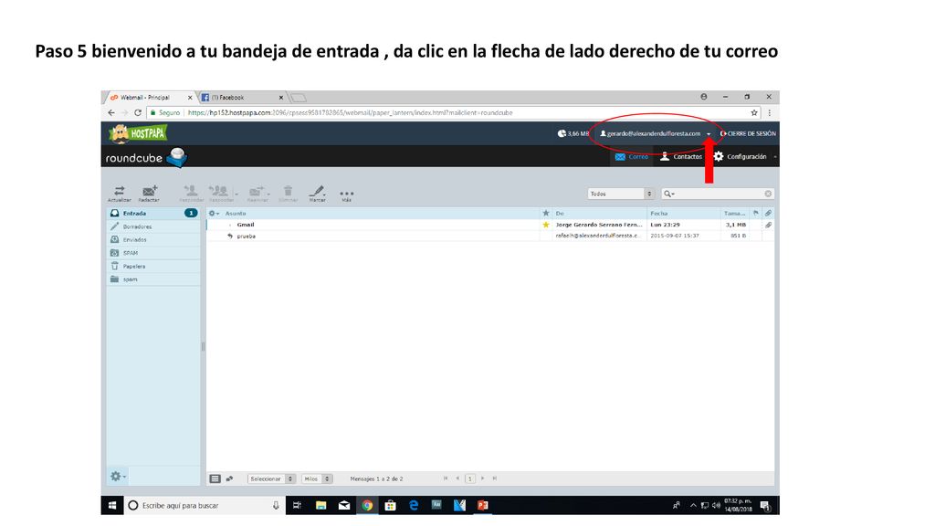Open the Seleccionar dropdown

[272, 479]
